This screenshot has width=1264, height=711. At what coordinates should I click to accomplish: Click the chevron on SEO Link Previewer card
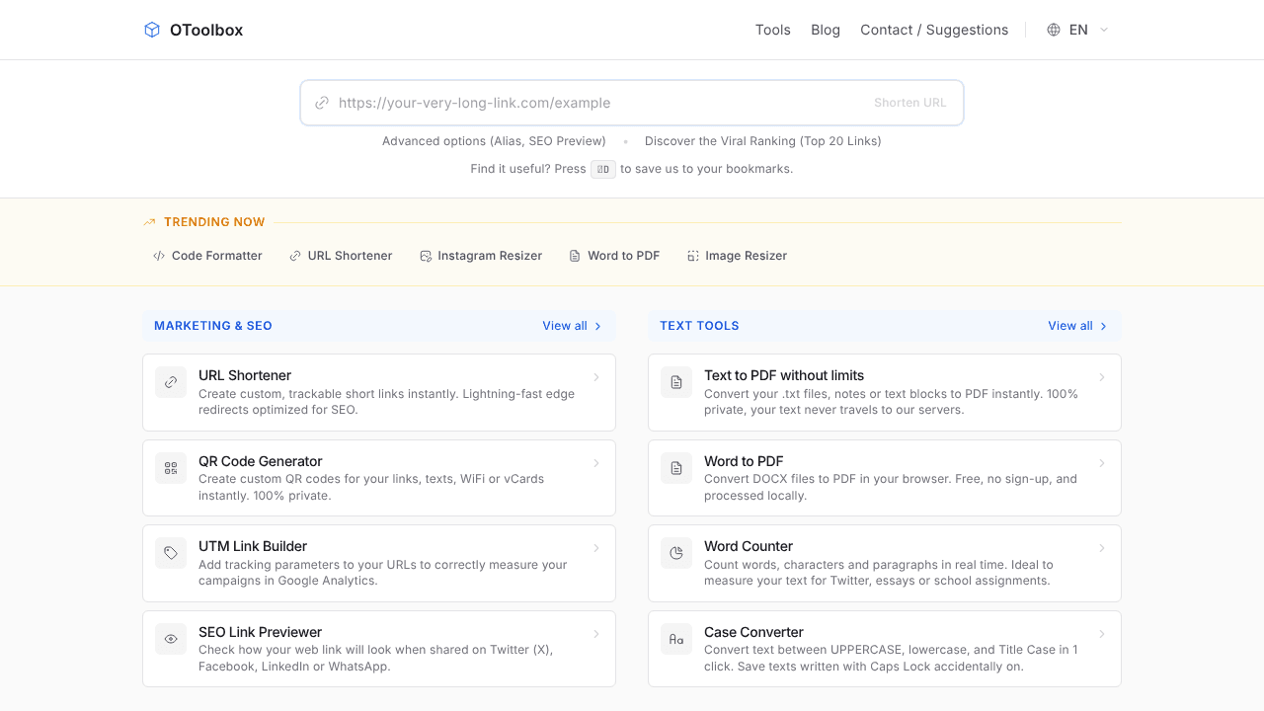pyautogui.click(x=596, y=634)
